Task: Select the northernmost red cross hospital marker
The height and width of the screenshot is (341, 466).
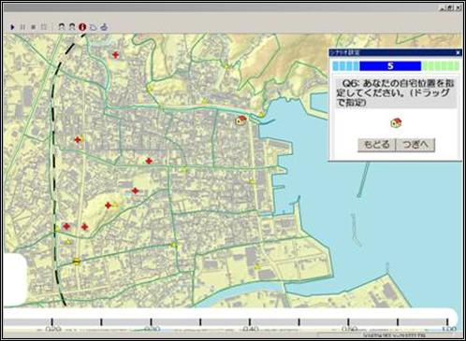Action: (116, 55)
